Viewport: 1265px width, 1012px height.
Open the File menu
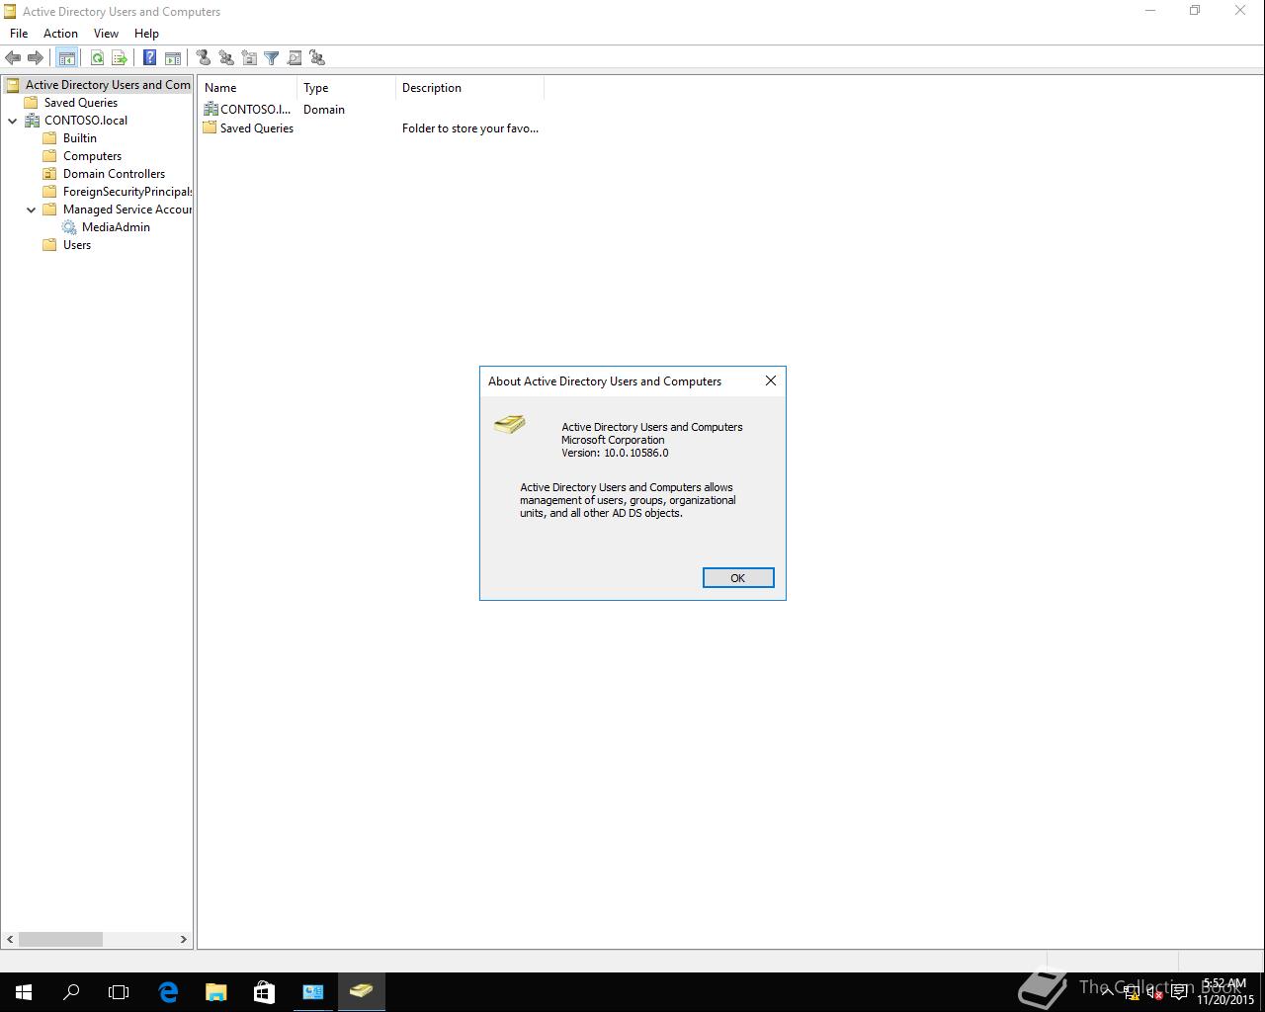coord(19,34)
